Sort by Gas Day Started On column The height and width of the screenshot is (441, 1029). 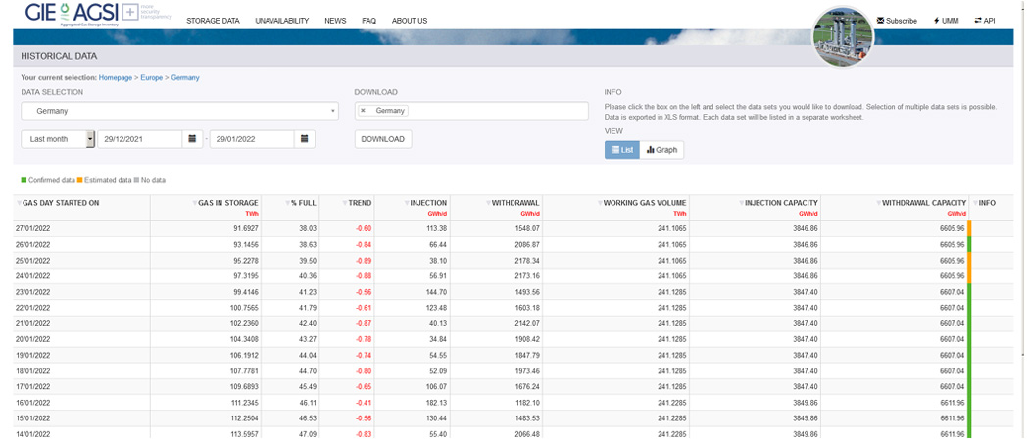pos(61,204)
